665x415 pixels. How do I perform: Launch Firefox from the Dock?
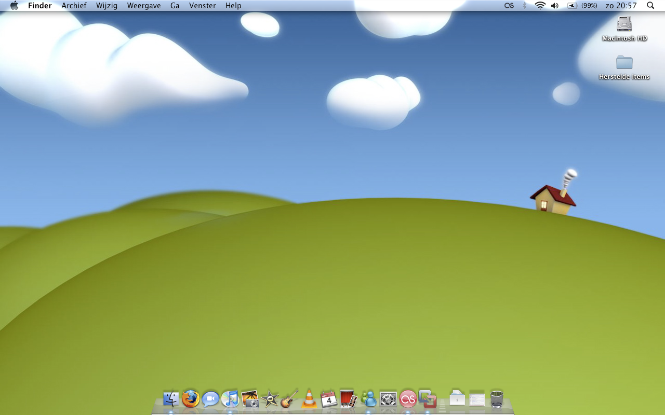[x=191, y=399]
